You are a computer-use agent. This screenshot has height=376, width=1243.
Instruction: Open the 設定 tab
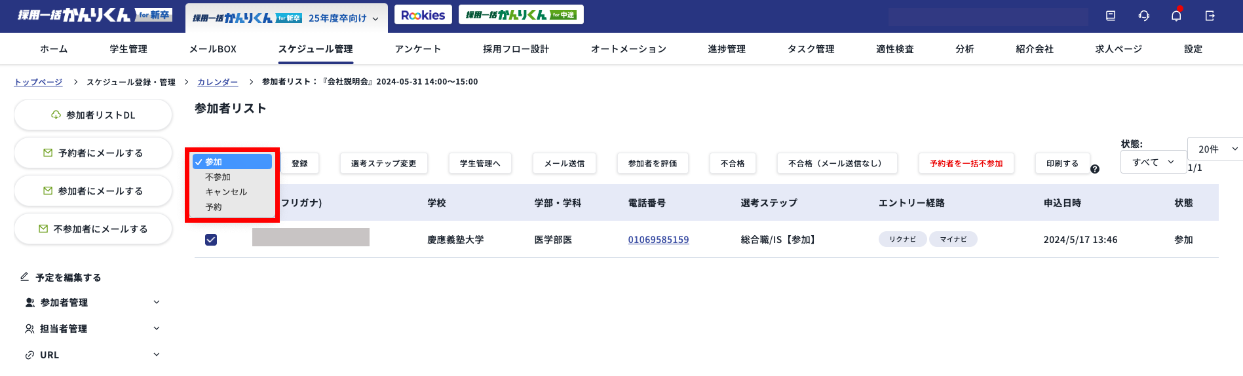(x=1193, y=49)
